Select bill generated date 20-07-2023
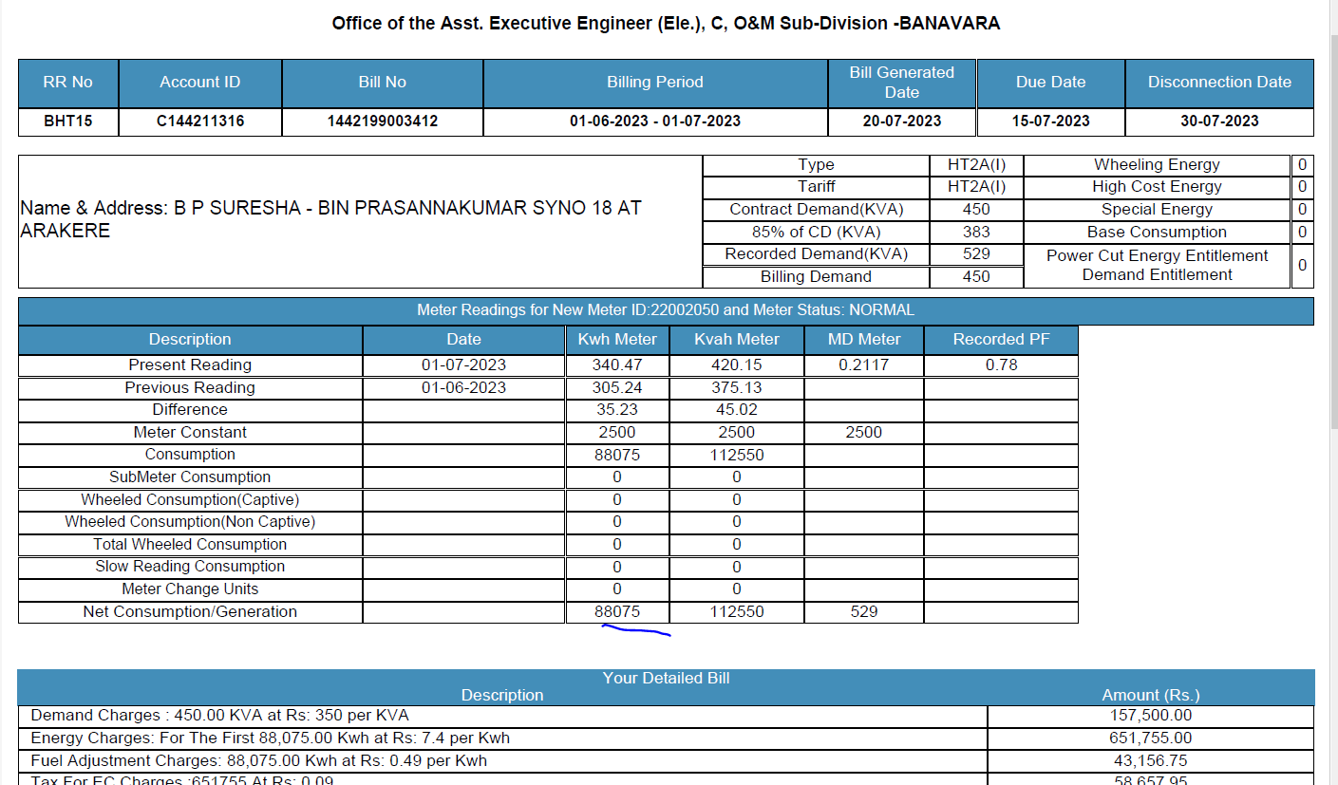This screenshot has width=1338, height=785. click(x=902, y=121)
